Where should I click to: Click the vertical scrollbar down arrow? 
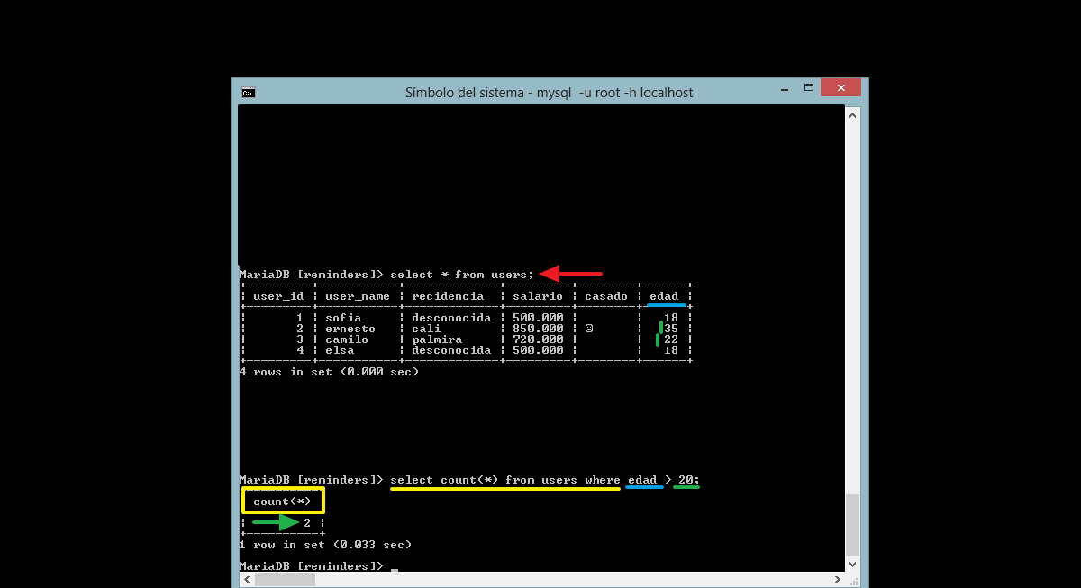click(852, 564)
